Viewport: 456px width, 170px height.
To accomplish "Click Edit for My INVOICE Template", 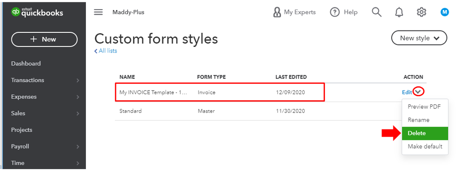I will tap(407, 92).
